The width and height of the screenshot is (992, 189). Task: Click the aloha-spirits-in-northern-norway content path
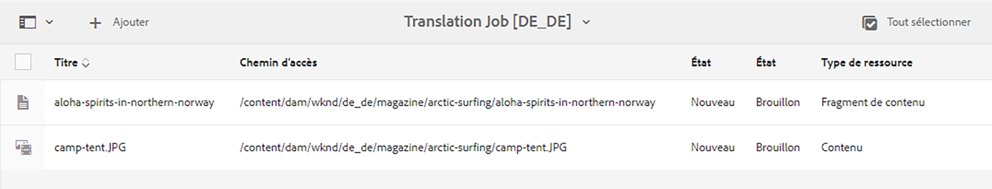click(447, 102)
